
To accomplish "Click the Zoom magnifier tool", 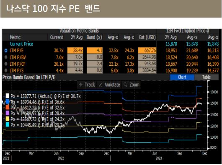I will click(131, 85).
